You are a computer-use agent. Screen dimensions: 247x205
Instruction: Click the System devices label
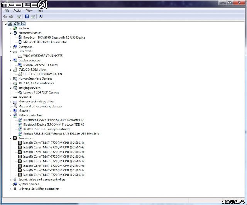(x=29, y=184)
